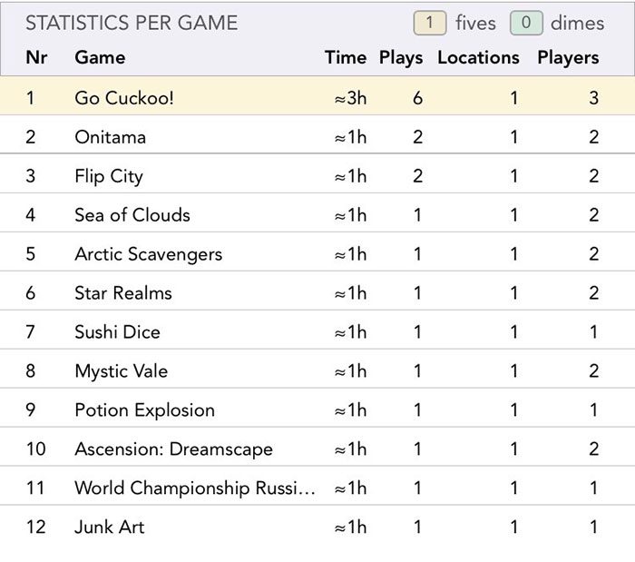Click the fives count badge
This screenshot has height=562, width=635.
430,23
